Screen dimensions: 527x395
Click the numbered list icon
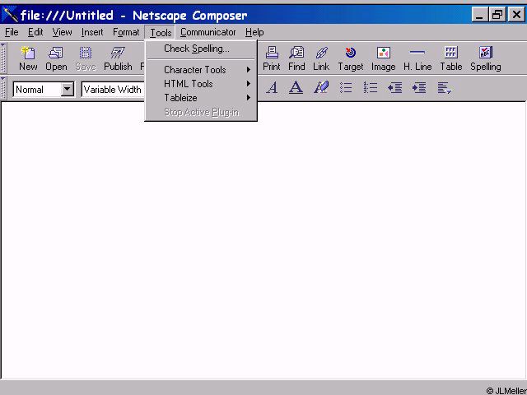371,88
